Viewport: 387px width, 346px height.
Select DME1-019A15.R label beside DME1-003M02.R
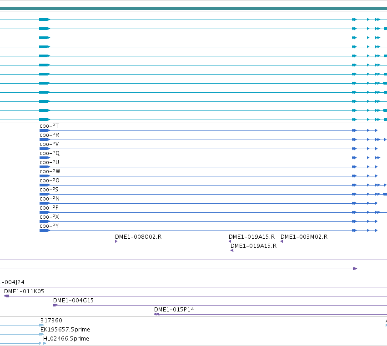(x=252, y=237)
